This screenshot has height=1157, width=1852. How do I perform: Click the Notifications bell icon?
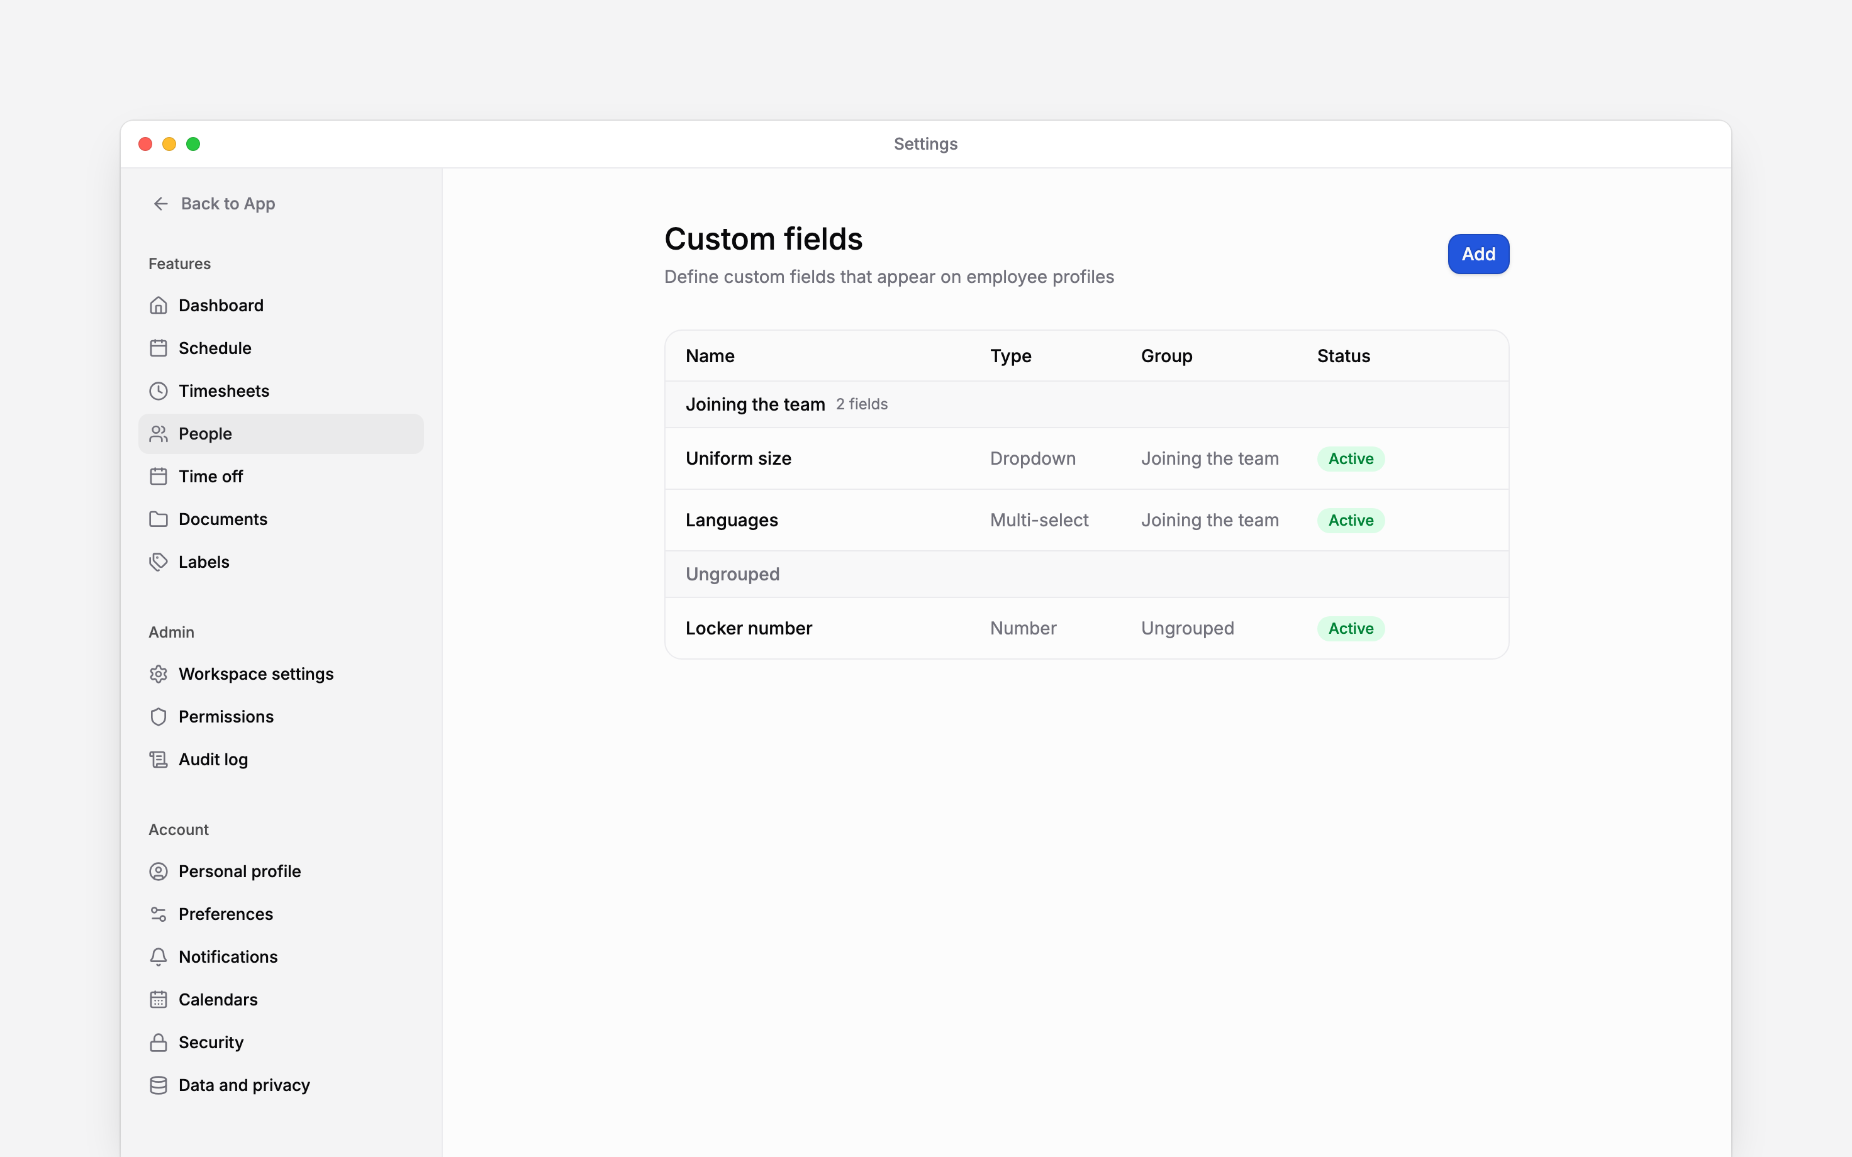159,957
